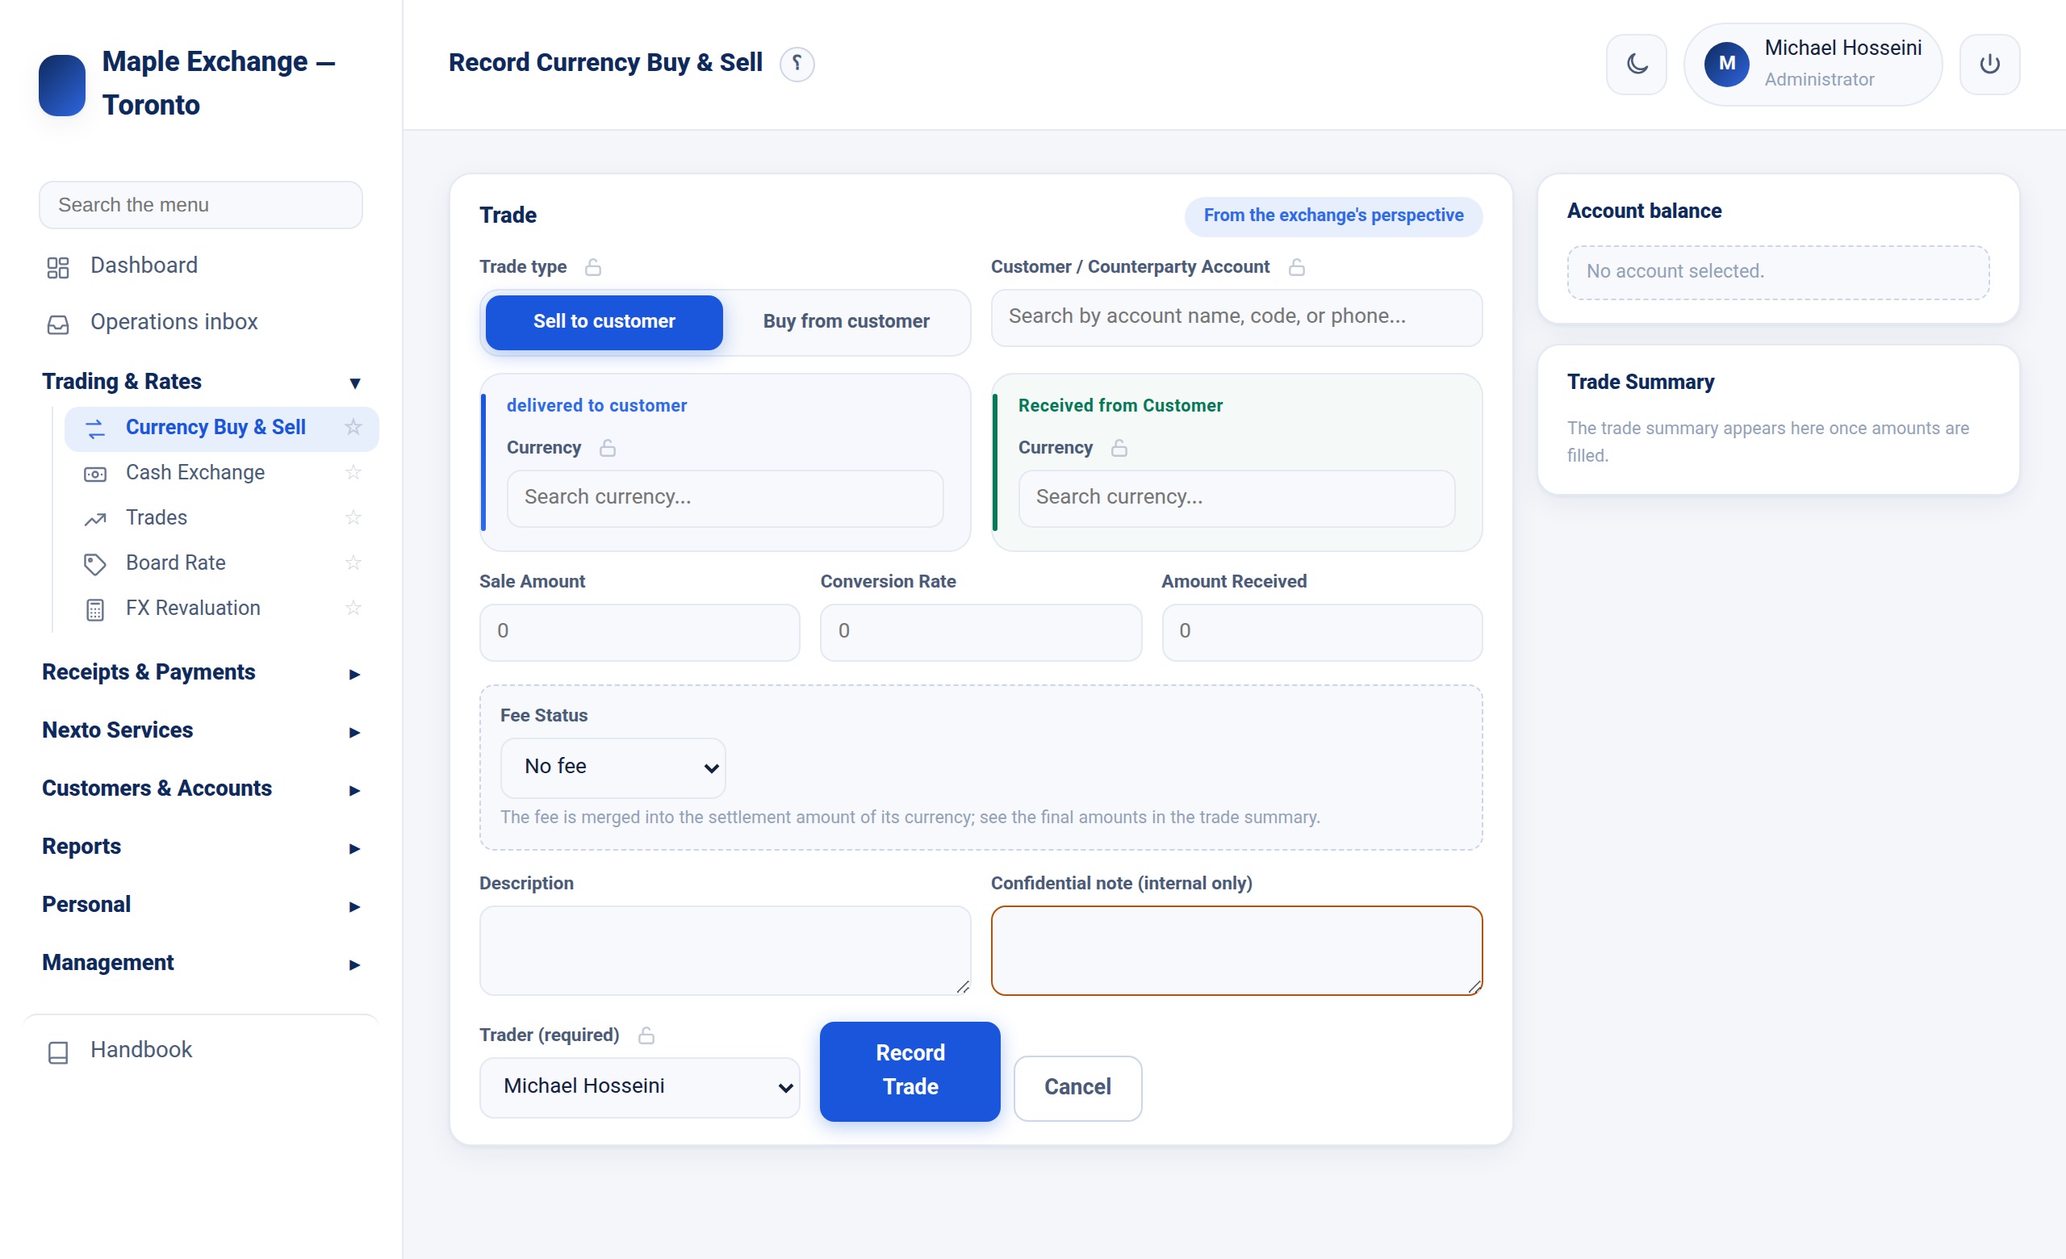Click the Description text area
Viewport: 2066px width, 1259px height.
pyautogui.click(x=725, y=950)
